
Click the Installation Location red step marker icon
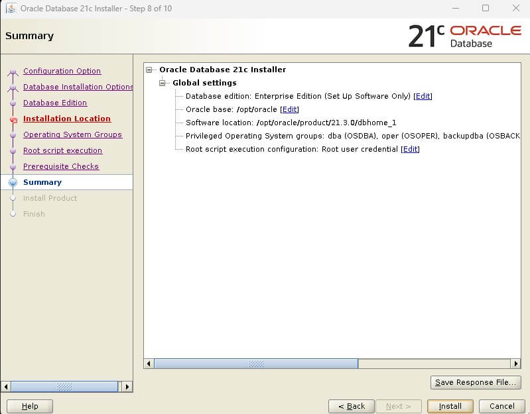(x=13, y=119)
